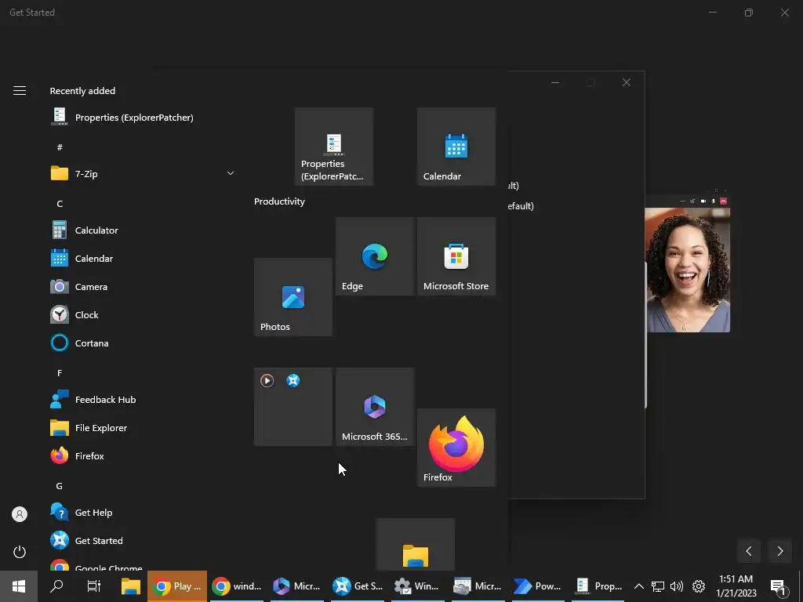The image size is (803, 602).
Task: Open the Power options button
Action: point(20,552)
